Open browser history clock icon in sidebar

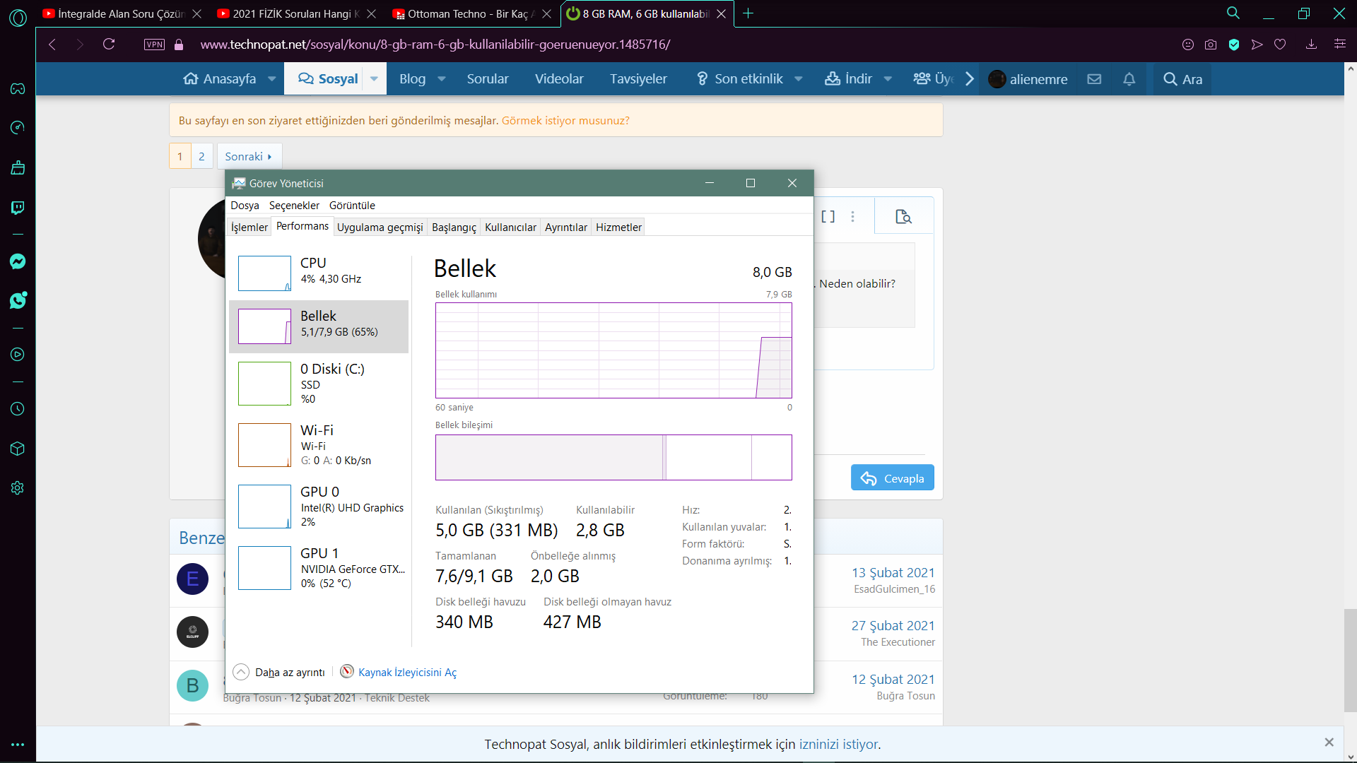coord(18,409)
